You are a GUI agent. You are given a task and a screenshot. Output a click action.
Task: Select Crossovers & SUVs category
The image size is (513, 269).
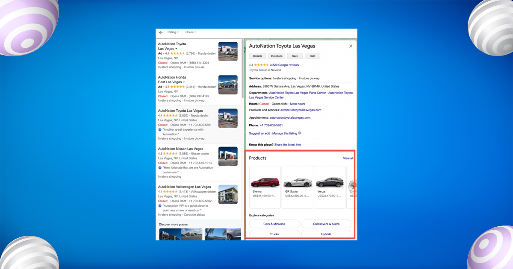(326, 224)
